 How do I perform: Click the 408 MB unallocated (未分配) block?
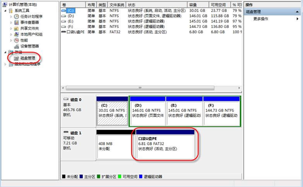pos(112,146)
